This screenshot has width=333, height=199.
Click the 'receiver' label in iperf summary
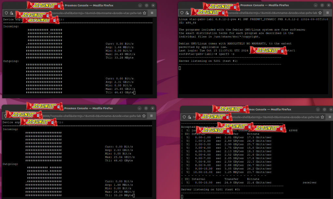[310, 183]
